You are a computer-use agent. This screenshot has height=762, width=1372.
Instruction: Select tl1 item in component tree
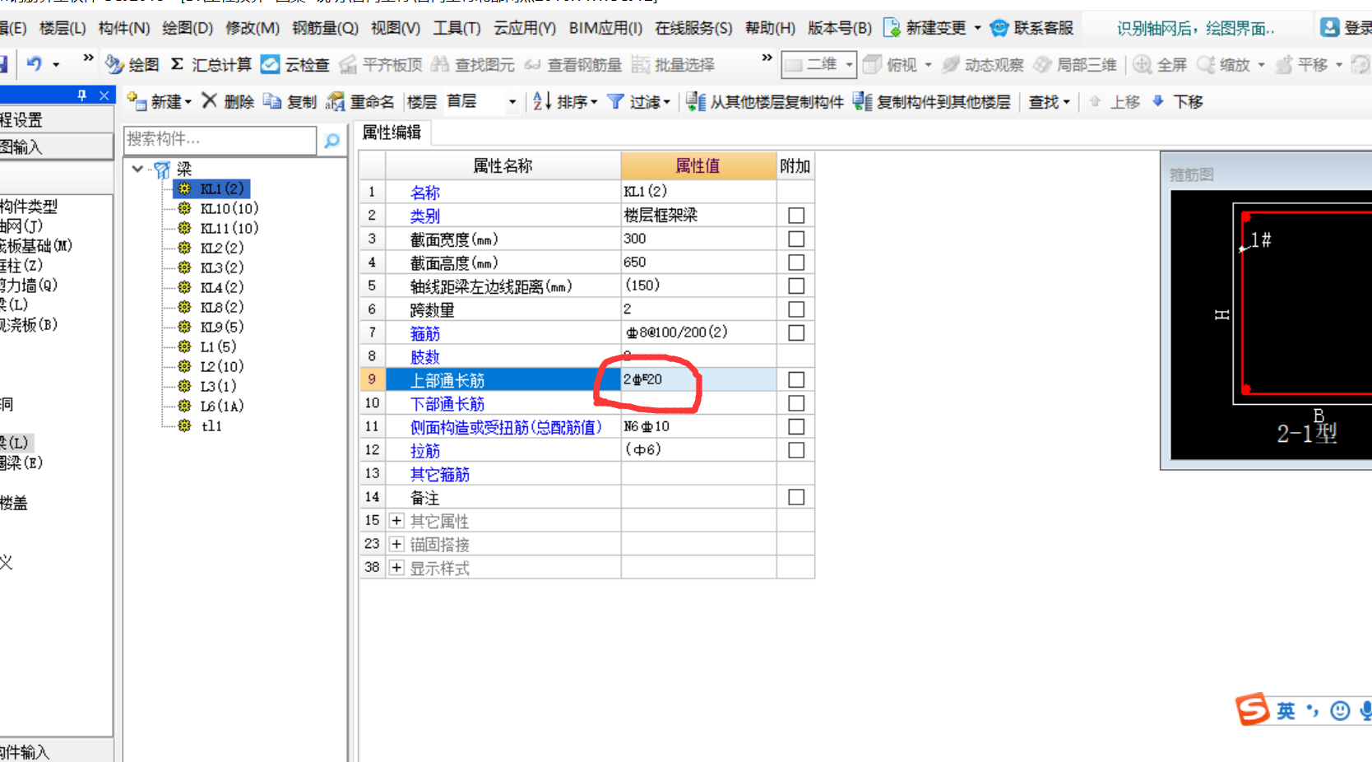[x=211, y=425]
